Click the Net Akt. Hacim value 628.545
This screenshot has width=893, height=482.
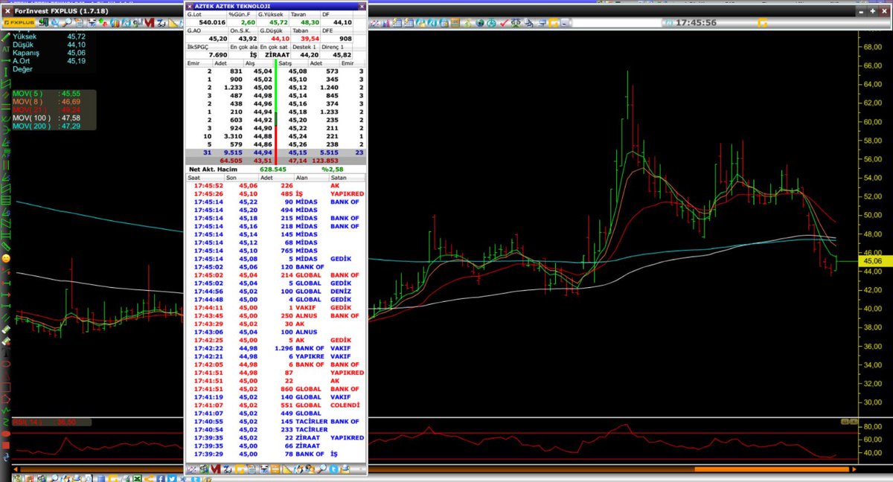tap(273, 169)
